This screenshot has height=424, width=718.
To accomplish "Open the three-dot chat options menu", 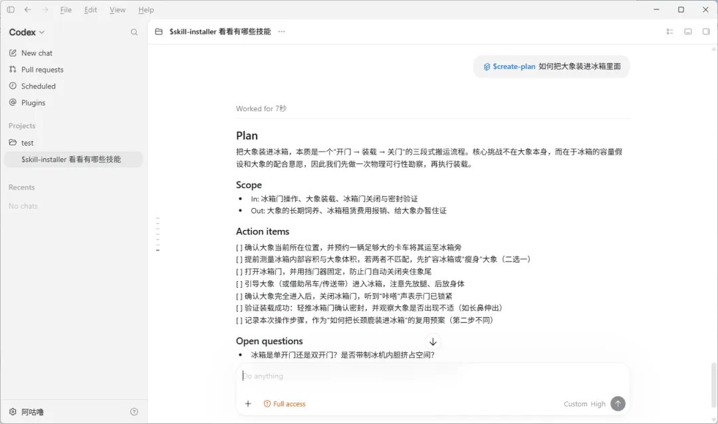I will pos(282,32).
